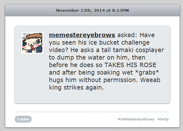Click the word "asked:" in the question

point(127,35)
